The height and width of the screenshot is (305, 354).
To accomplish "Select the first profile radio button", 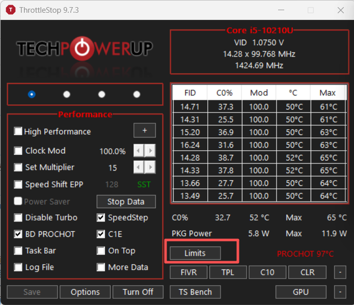I will tap(32, 94).
